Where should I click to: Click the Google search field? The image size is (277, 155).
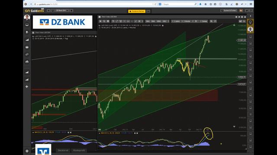177,4
